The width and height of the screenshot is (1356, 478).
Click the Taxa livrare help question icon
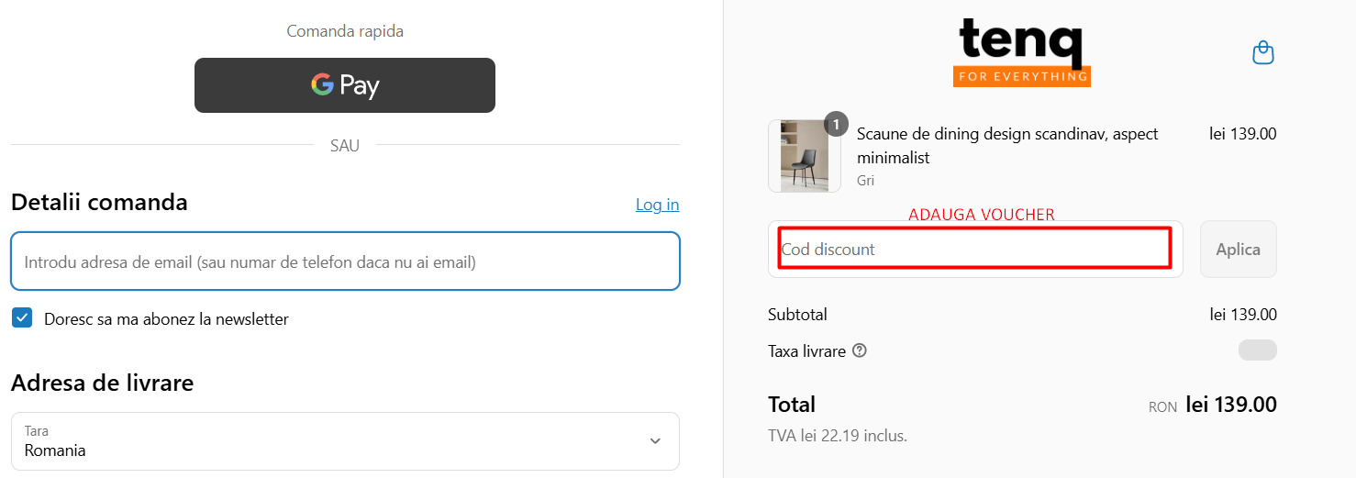point(860,350)
